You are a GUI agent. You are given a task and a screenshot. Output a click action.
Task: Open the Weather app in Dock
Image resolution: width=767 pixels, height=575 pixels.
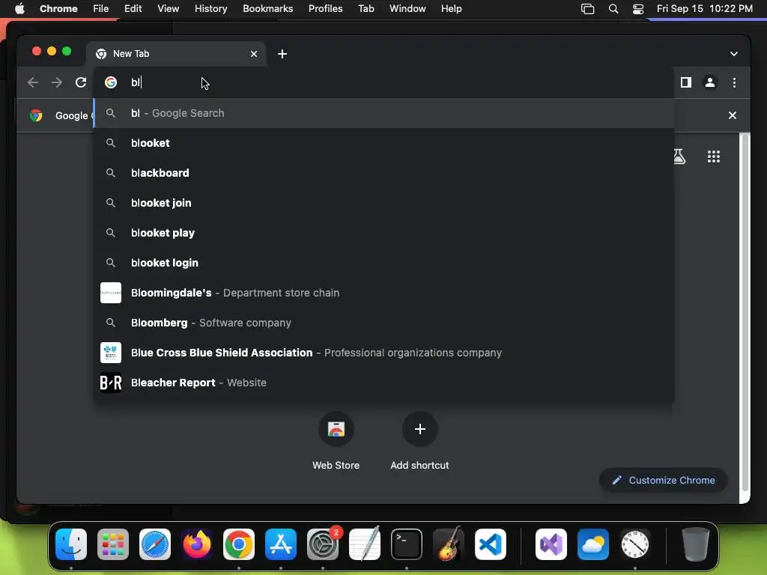coord(593,544)
